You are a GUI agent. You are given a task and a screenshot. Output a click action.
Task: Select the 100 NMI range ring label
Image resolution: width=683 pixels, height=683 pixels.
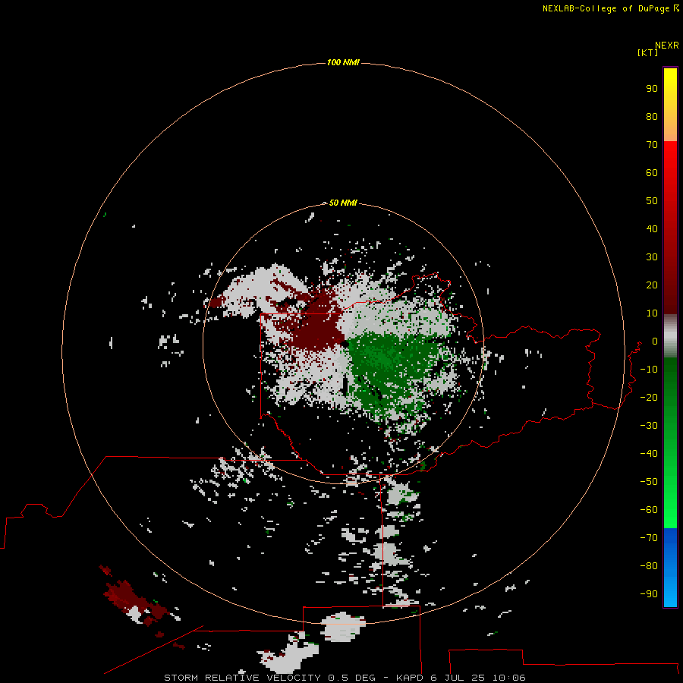click(x=343, y=63)
